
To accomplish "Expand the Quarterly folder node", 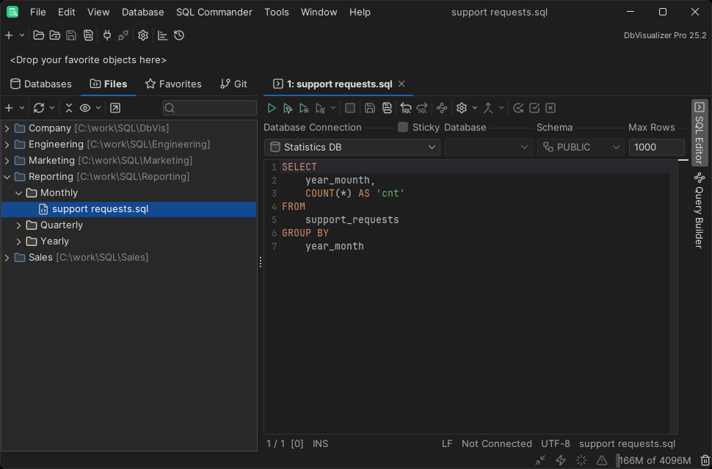I will coord(18,225).
